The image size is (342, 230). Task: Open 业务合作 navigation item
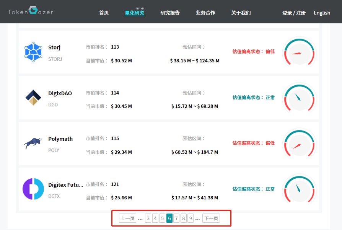205,13
